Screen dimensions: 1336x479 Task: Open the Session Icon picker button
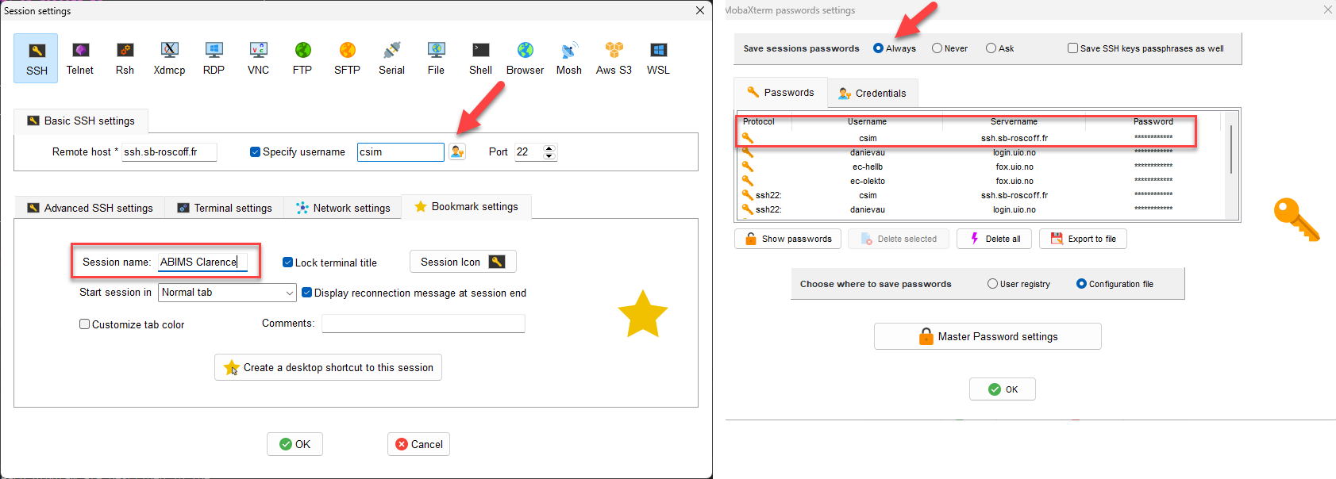tap(463, 262)
